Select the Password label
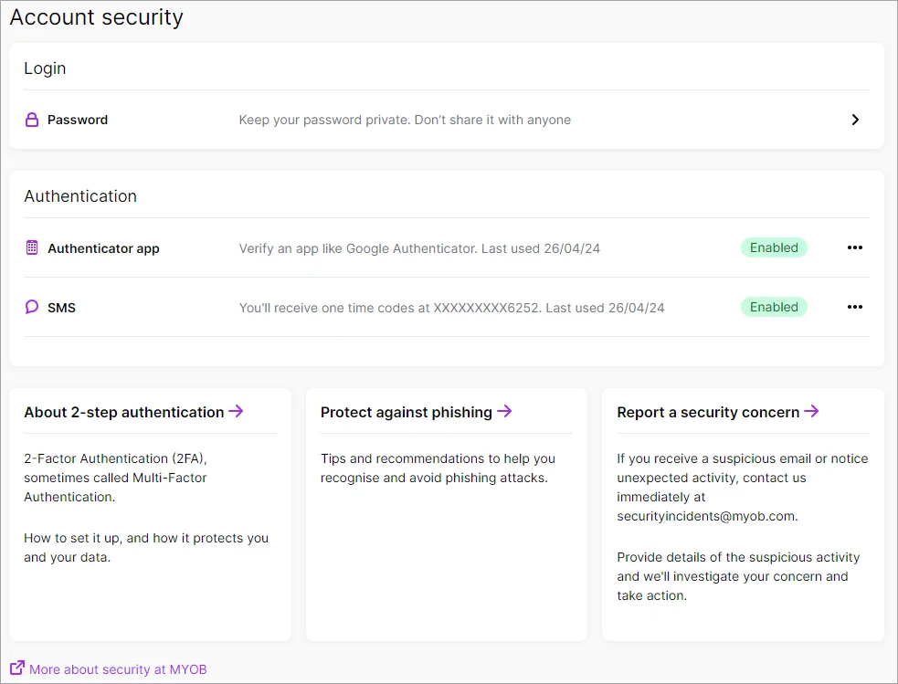The width and height of the screenshot is (898, 684). [x=78, y=120]
